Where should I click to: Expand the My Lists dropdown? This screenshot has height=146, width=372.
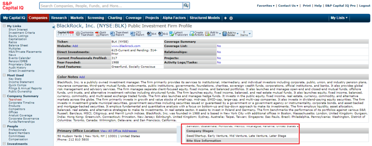tap(339, 18)
